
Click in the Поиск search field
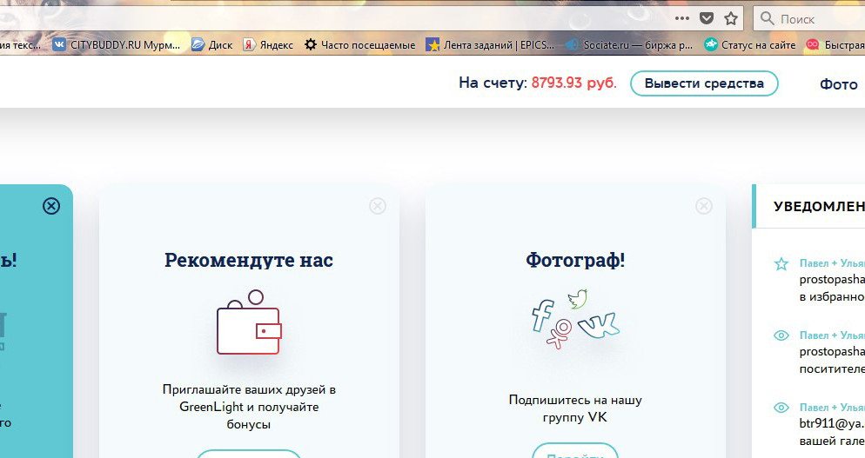pos(809,19)
